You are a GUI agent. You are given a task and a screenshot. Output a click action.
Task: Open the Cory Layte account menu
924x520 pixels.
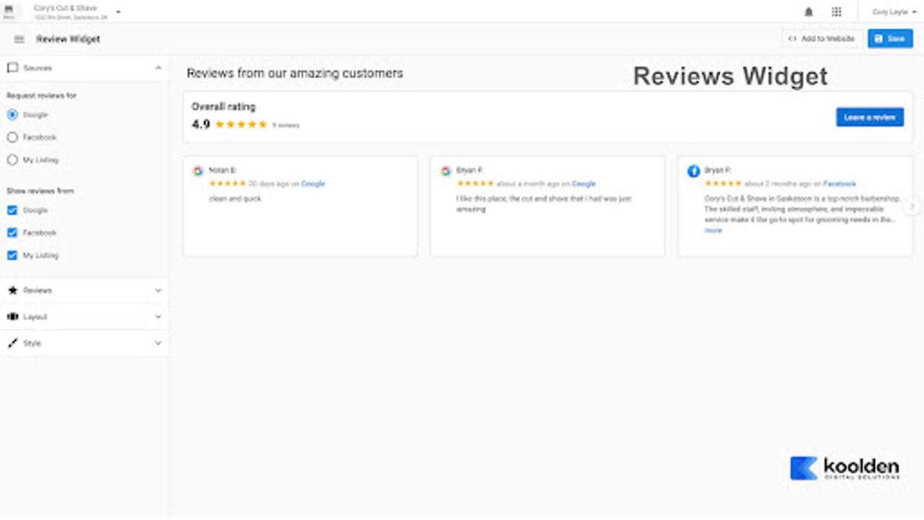[x=894, y=12]
